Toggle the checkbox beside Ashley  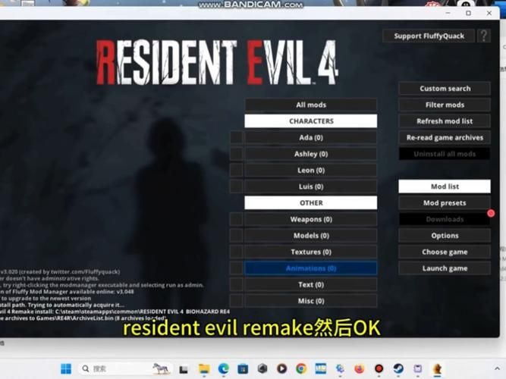237,154
